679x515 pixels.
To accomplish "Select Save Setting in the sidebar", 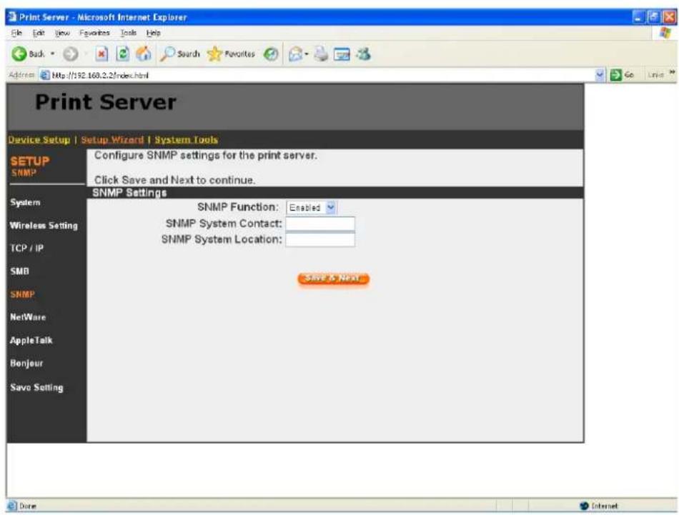I will (36, 387).
